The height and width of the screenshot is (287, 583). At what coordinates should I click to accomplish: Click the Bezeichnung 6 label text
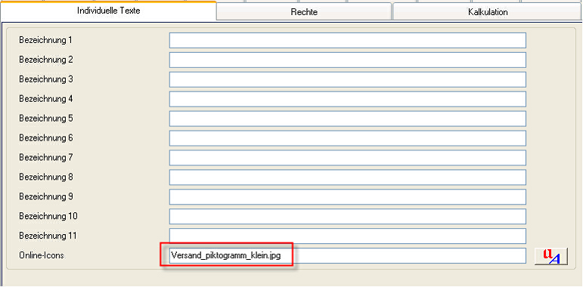point(45,138)
